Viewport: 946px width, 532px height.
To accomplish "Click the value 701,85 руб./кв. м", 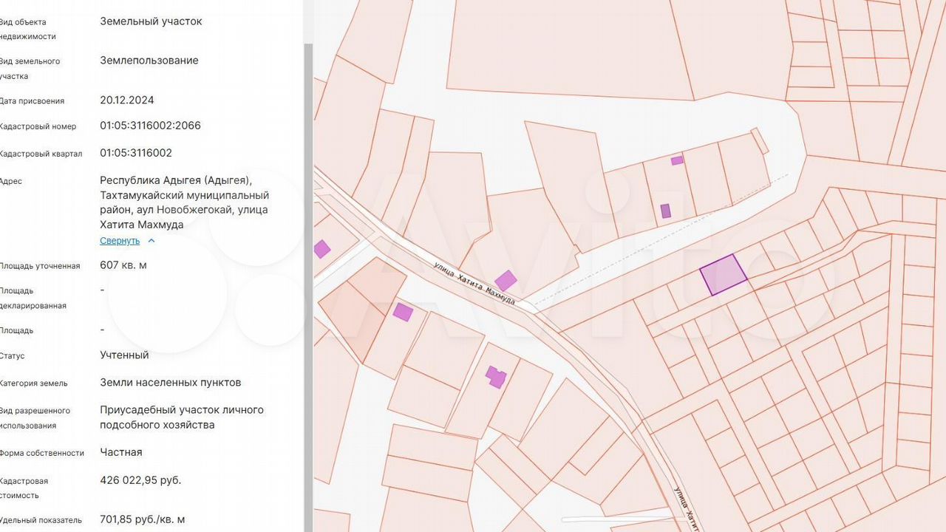I will pyautogui.click(x=143, y=519).
